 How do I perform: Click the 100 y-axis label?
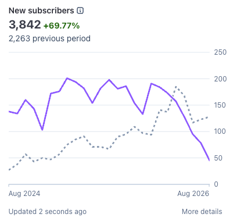point(220,131)
